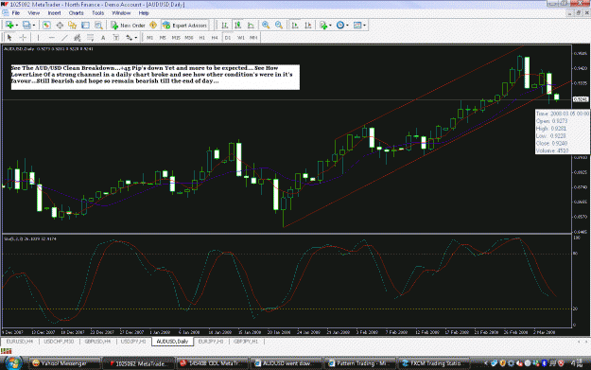
Task: Switch to W1 weekly timeframe
Action: click(240, 38)
